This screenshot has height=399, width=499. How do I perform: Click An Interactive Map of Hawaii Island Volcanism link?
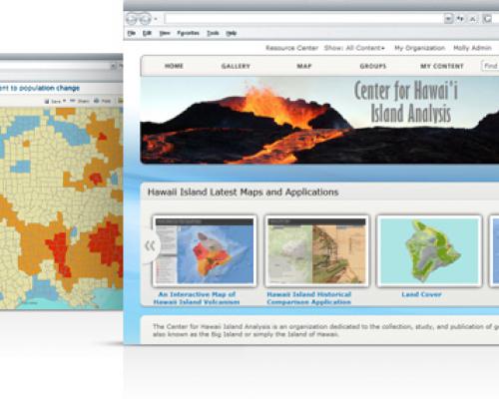pos(197,298)
